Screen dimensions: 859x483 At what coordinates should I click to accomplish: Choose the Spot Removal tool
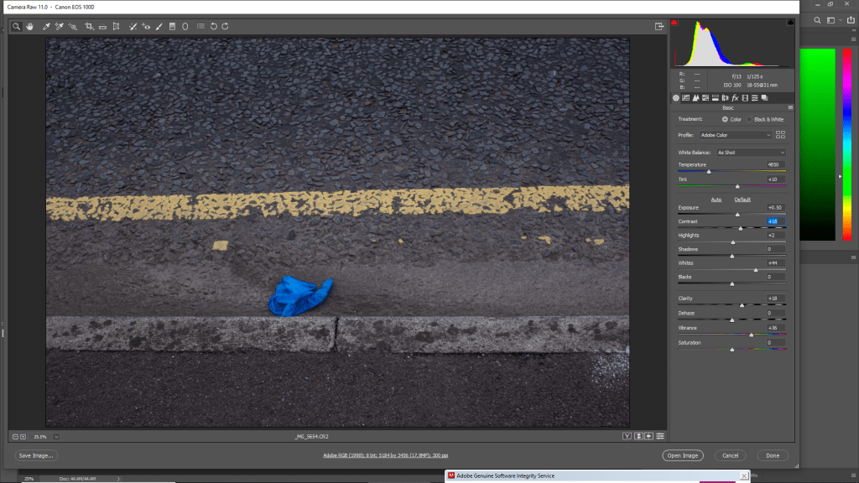[x=132, y=26]
